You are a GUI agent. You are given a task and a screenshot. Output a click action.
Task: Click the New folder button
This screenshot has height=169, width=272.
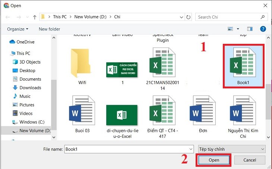coord(49,29)
